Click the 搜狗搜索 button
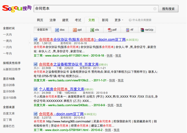 pos(168,9)
